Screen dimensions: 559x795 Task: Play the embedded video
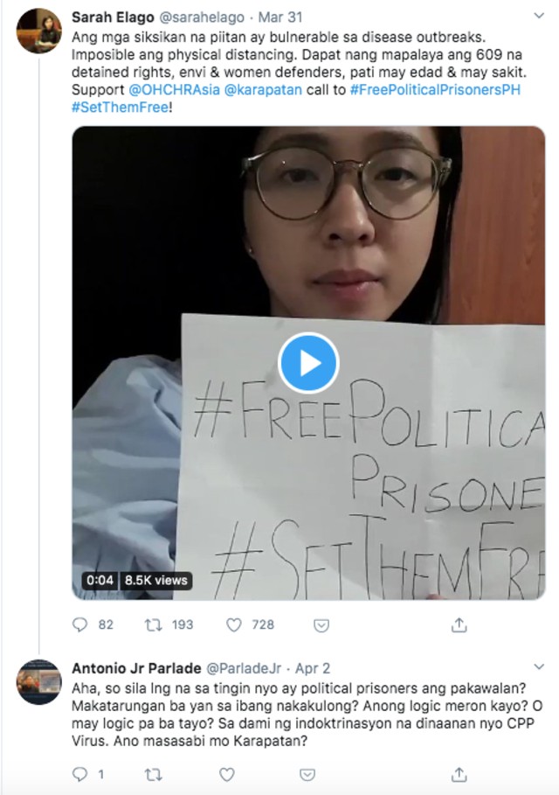tap(308, 363)
